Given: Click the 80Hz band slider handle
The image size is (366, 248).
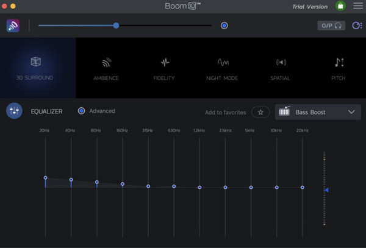Looking at the screenshot, I should pyautogui.click(x=97, y=182).
